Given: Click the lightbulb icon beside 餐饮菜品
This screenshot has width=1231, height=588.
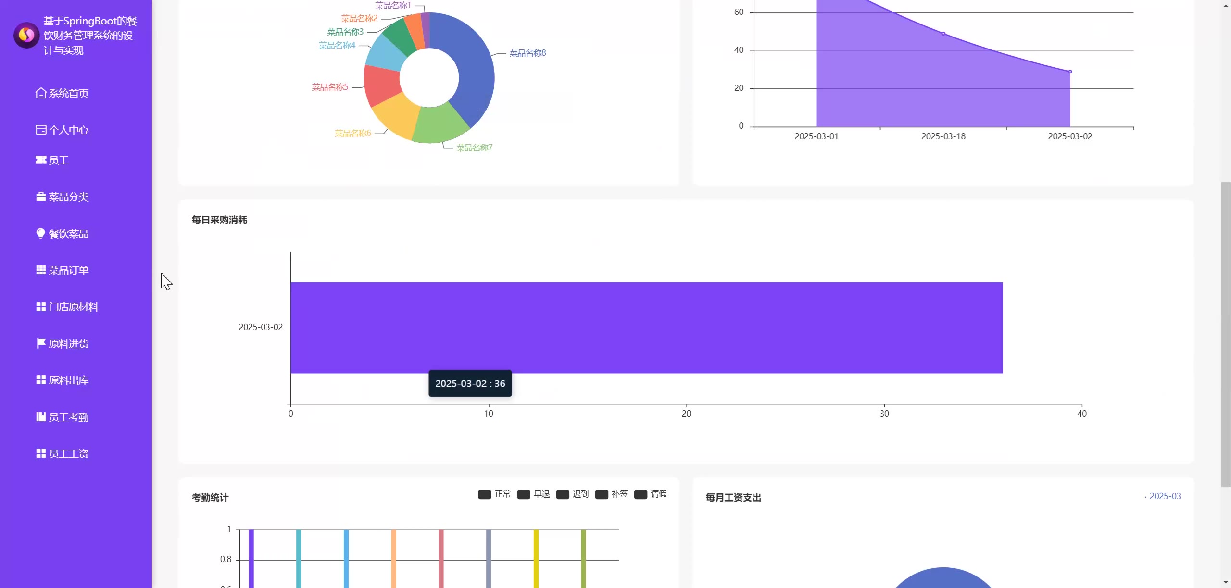Looking at the screenshot, I should coord(41,233).
